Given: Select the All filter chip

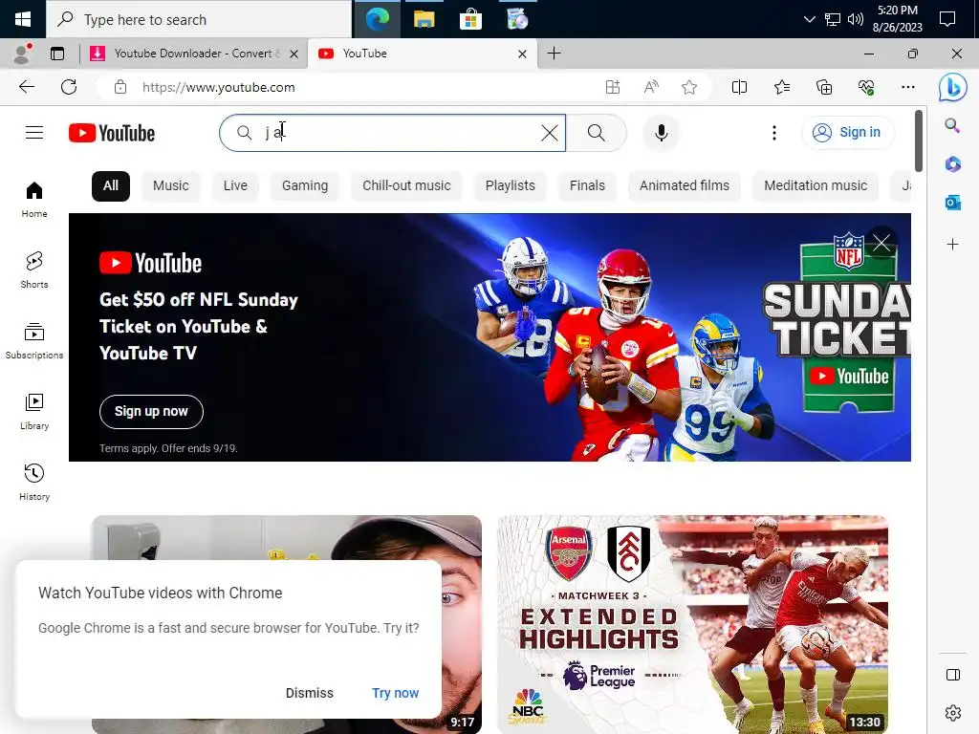Looking at the screenshot, I should pyautogui.click(x=111, y=185).
